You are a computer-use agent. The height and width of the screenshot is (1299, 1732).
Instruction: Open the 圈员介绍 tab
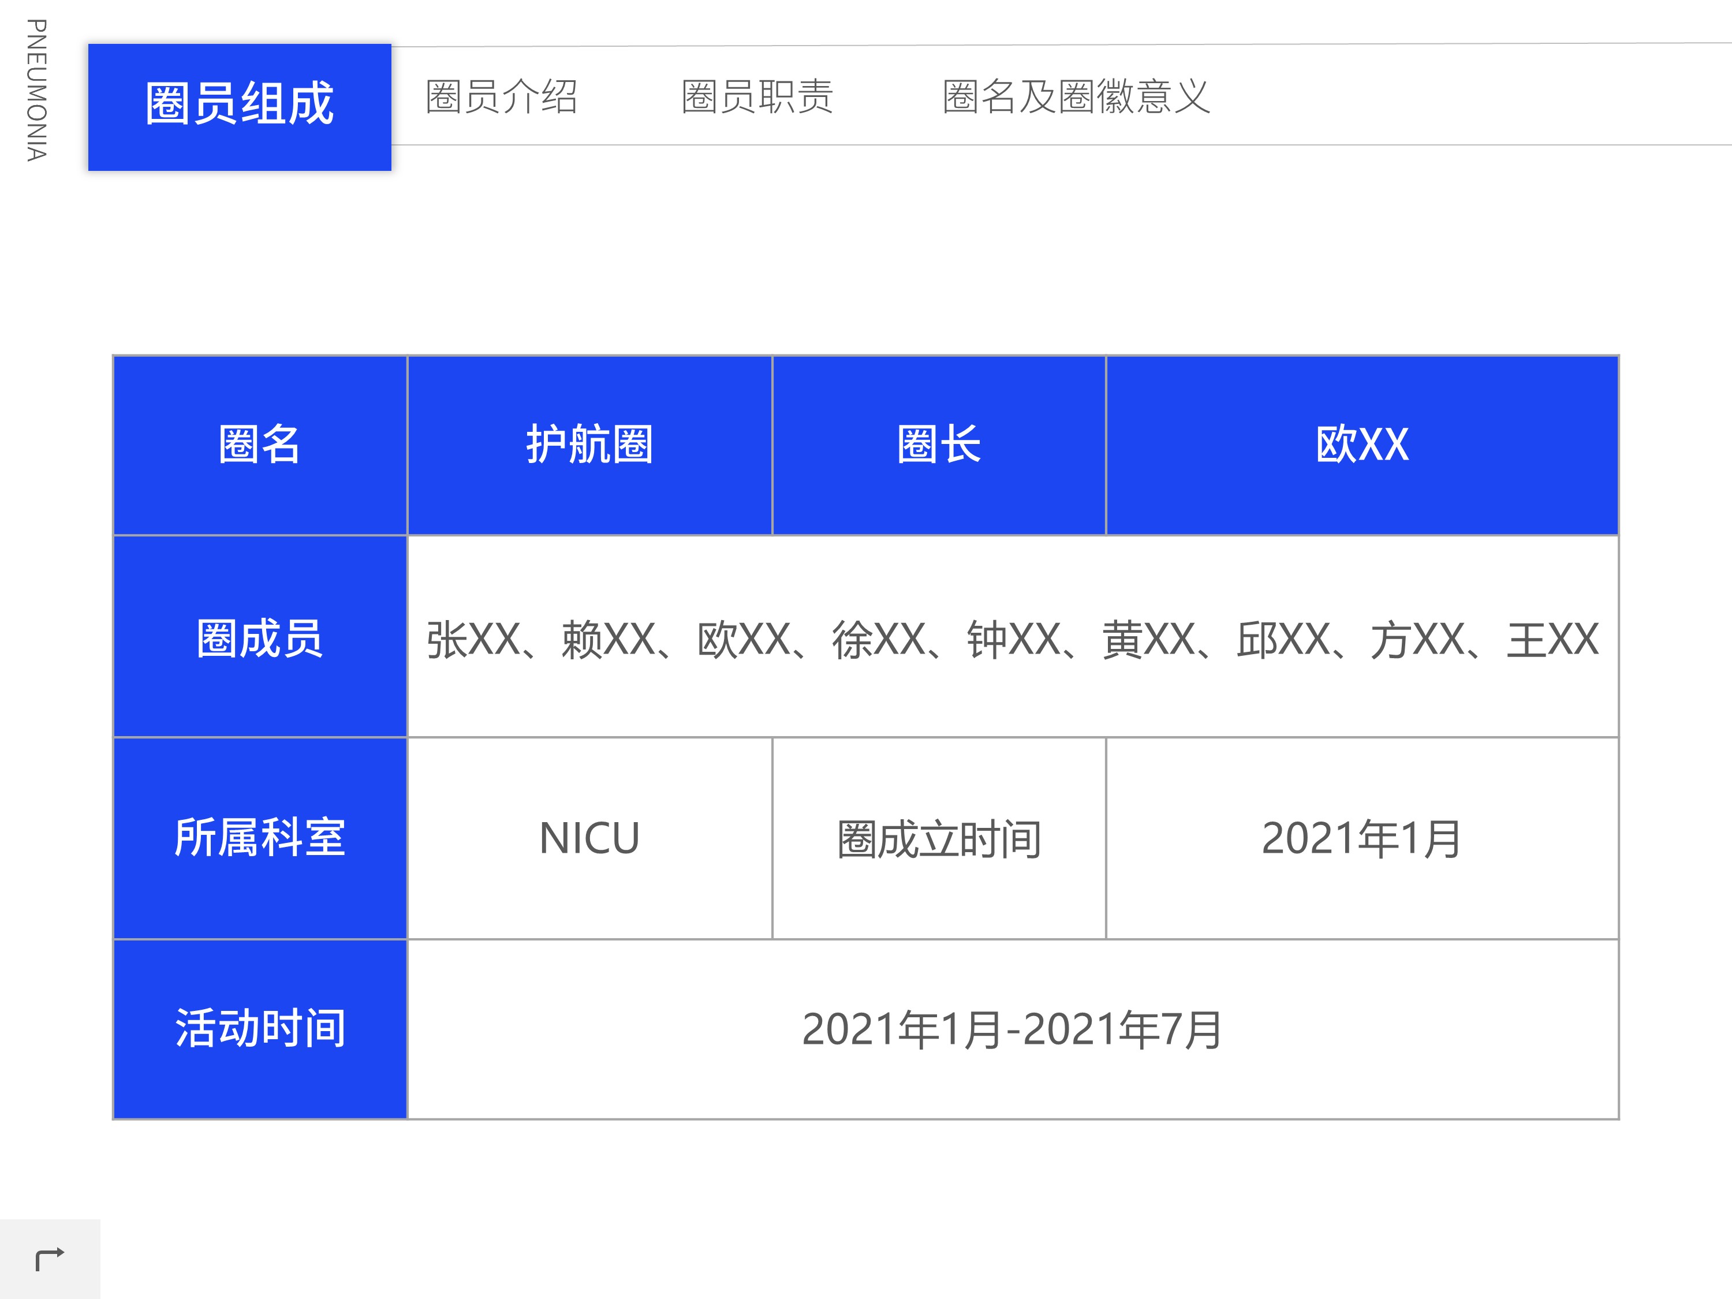pyautogui.click(x=501, y=97)
